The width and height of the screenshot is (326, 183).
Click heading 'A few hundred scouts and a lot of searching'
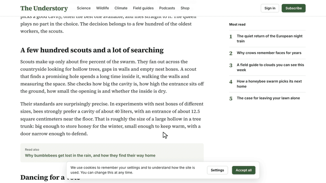point(92,50)
